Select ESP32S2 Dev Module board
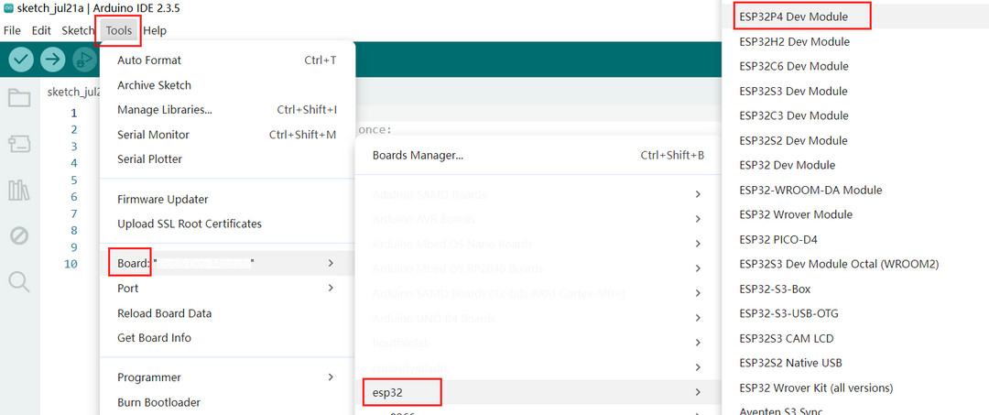The height and width of the screenshot is (415, 989). pyautogui.click(x=855, y=140)
